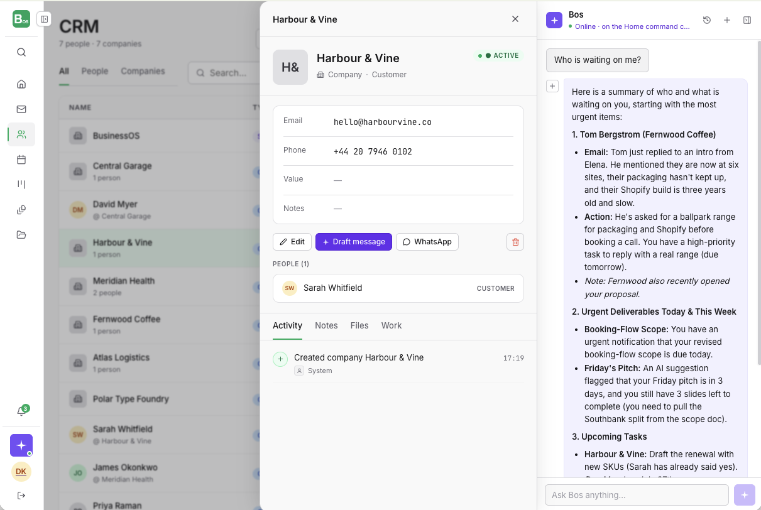Send message with the sparkle send button
Image resolution: width=761 pixels, height=510 pixels.
point(745,495)
